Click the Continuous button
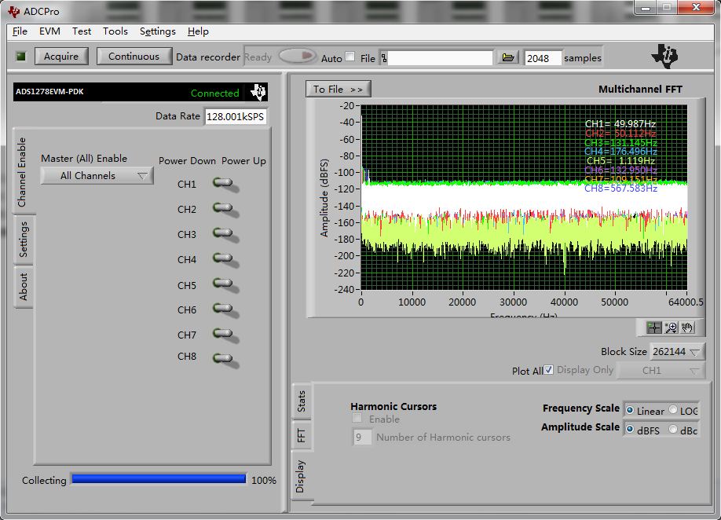The height and width of the screenshot is (520, 721). click(134, 57)
